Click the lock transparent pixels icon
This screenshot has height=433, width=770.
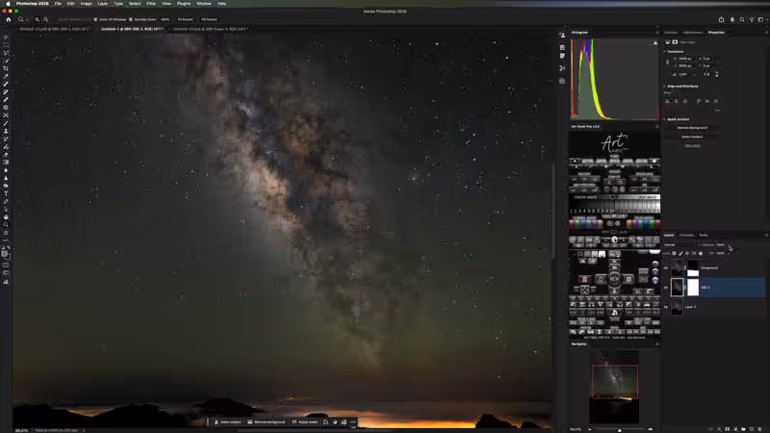(x=675, y=253)
